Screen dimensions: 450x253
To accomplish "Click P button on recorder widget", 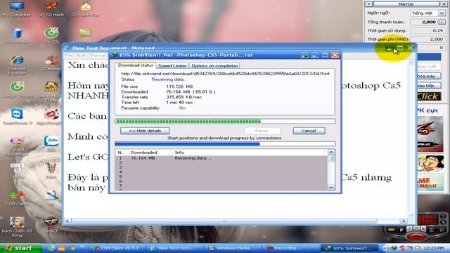I will [x=401, y=230].
